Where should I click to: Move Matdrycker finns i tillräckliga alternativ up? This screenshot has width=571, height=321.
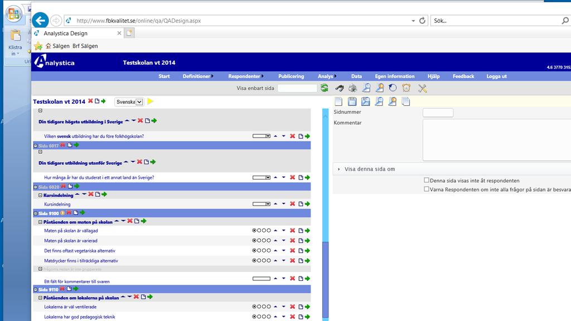[x=275, y=261]
